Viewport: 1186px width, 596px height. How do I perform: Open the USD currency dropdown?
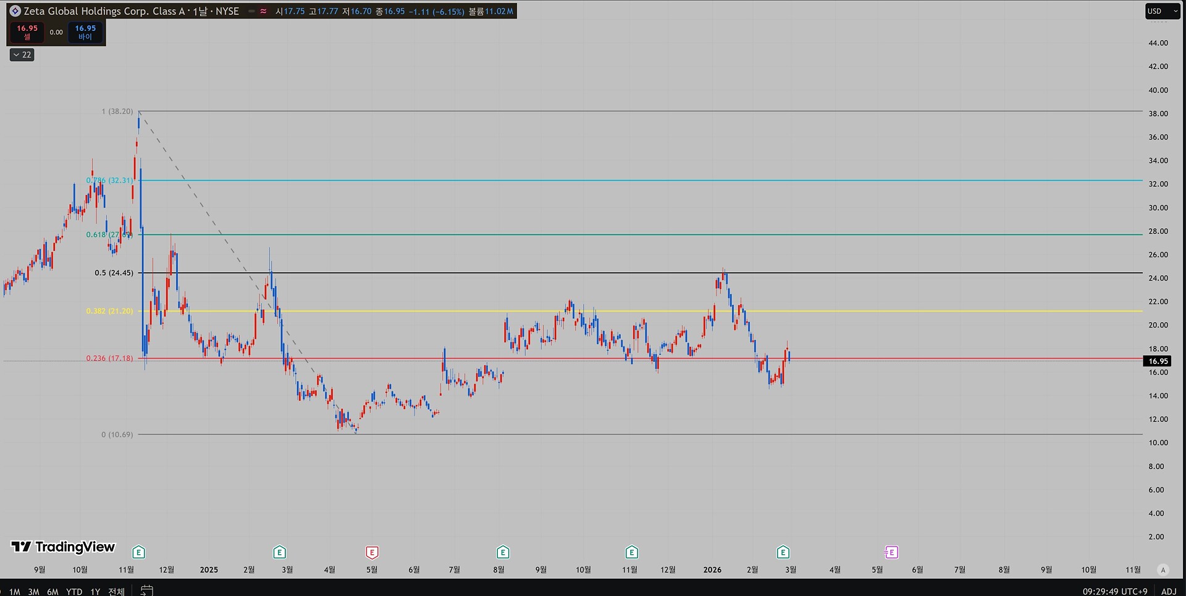[x=1162, y=11]
